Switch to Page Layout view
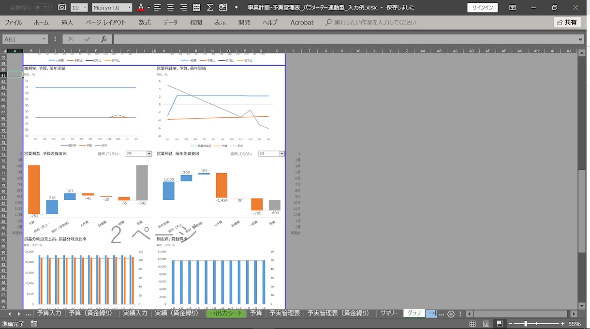Screen dimensions: 590x329 point(486,324)
